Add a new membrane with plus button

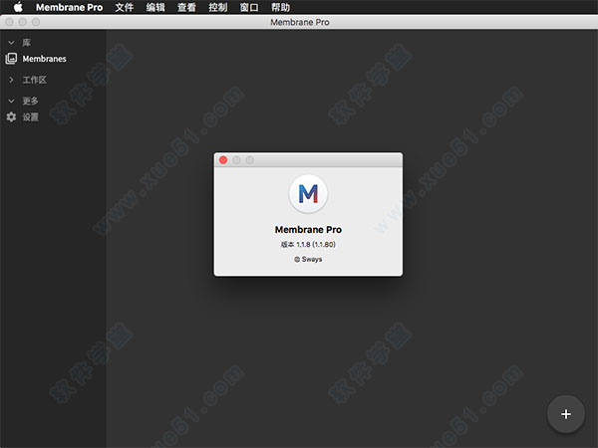(x=566, y=414)
